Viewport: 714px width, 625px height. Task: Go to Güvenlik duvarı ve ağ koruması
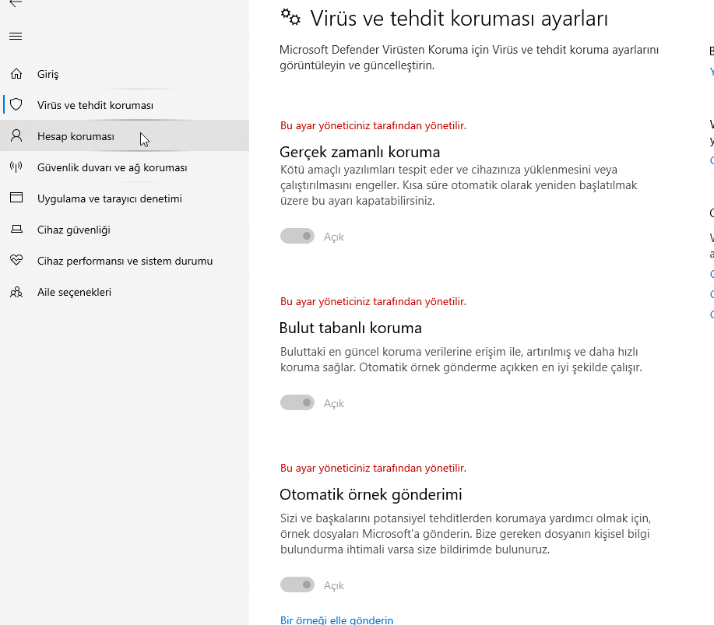click(x=112, y=167)
